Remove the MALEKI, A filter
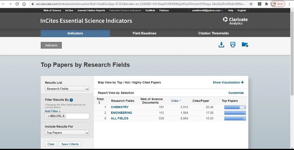 tap(49, 116)
